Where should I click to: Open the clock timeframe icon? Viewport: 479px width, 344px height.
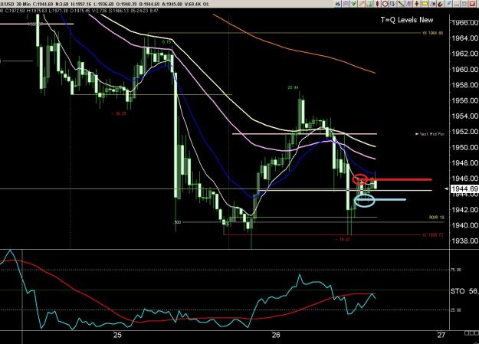(385, 4)
